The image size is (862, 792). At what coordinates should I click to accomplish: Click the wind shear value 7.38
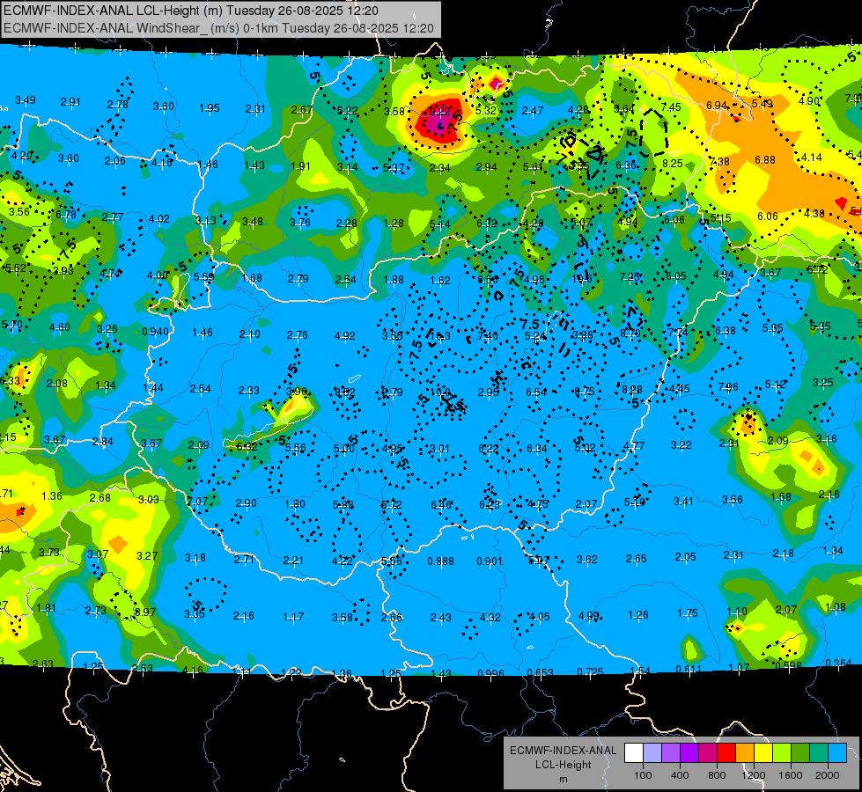click(x=719, y=162)
